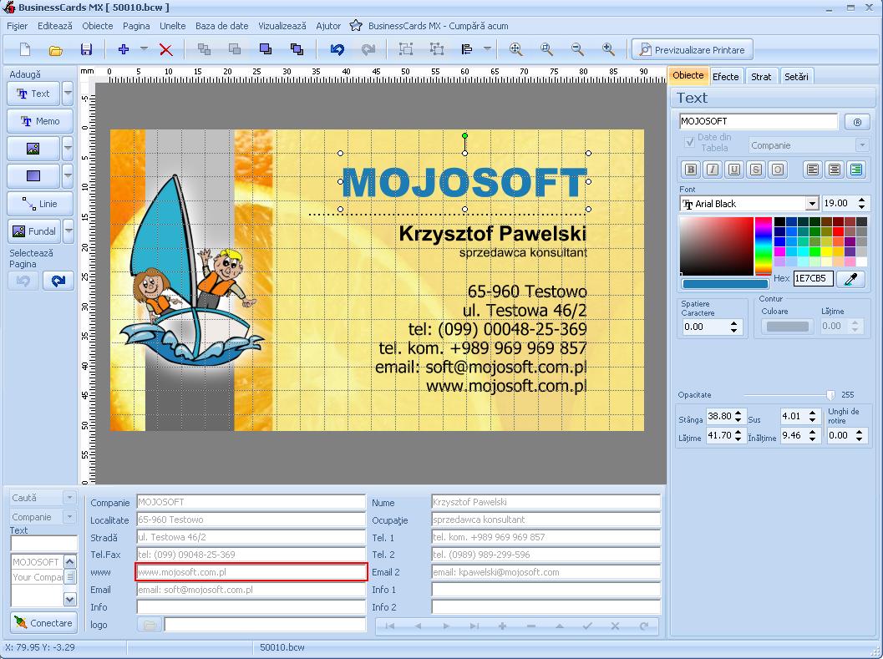Click the favorites star icon in the menu bar
Screen dimensions: 883x659
pyautogui.click(x=356, y=26)
